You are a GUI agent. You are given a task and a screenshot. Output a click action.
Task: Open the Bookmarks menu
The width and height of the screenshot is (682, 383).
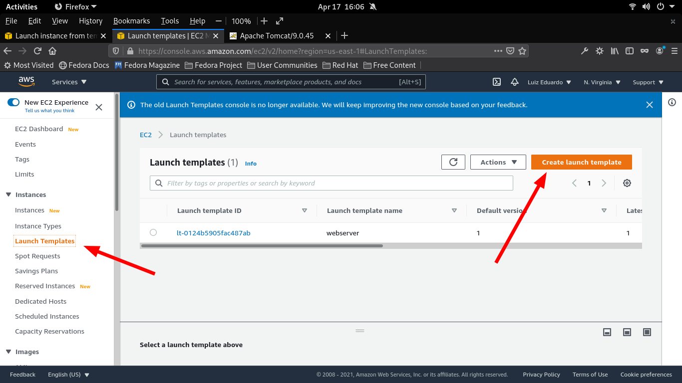[131, 21]
